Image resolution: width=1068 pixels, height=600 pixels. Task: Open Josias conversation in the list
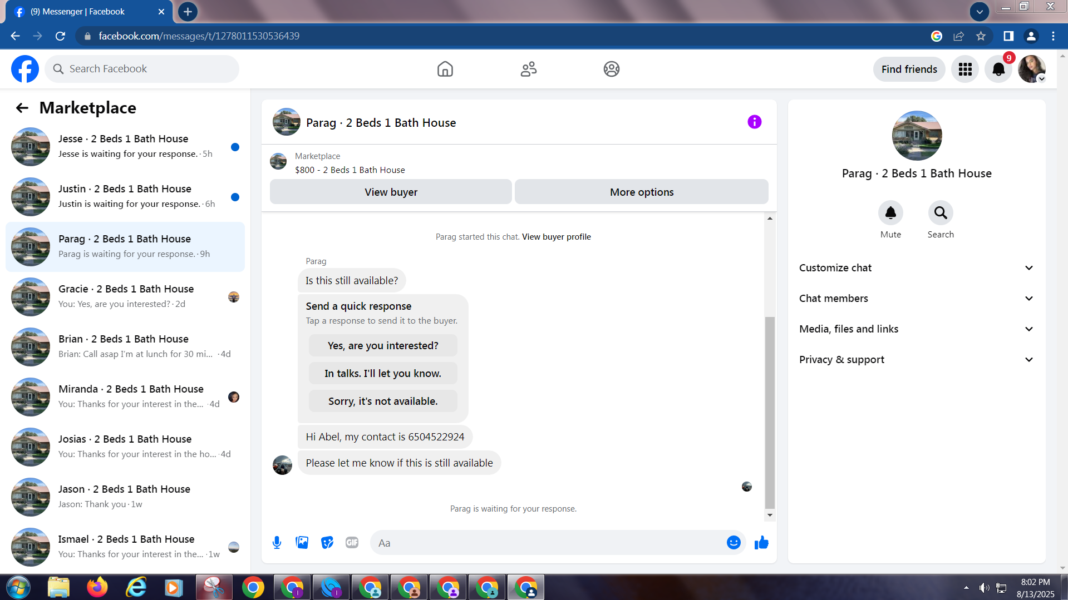click(x=125, y=447)
